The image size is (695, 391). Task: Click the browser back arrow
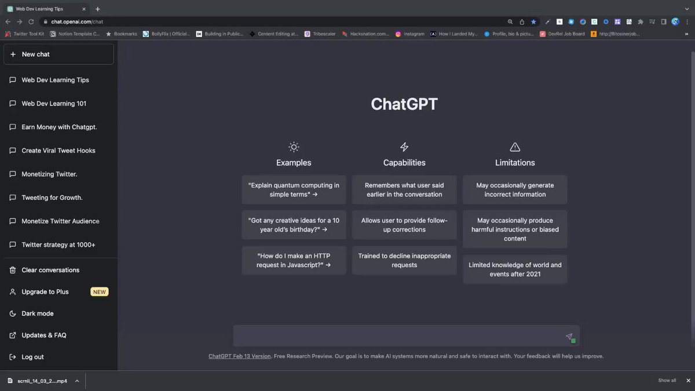(8, 21)
